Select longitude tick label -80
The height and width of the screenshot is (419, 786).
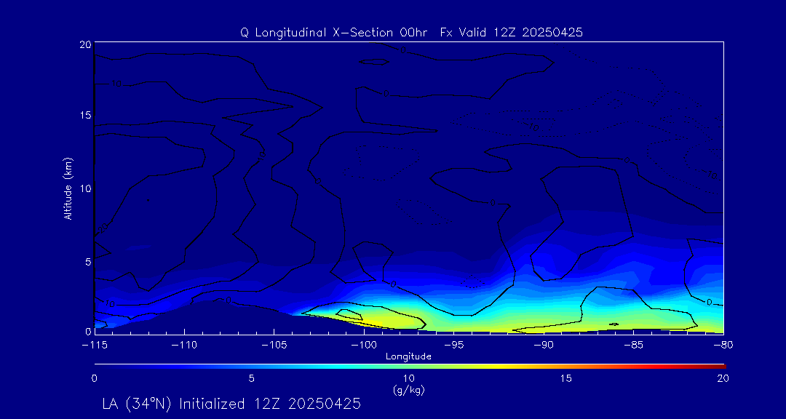click(x=723, y=345)
